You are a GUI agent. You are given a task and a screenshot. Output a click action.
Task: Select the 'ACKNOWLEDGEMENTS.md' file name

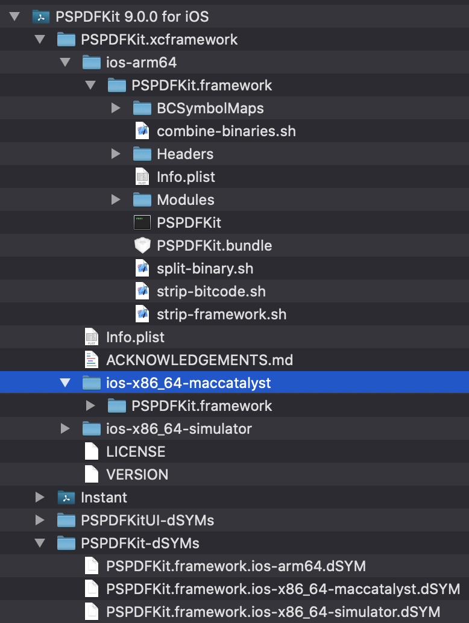point(200,360)
